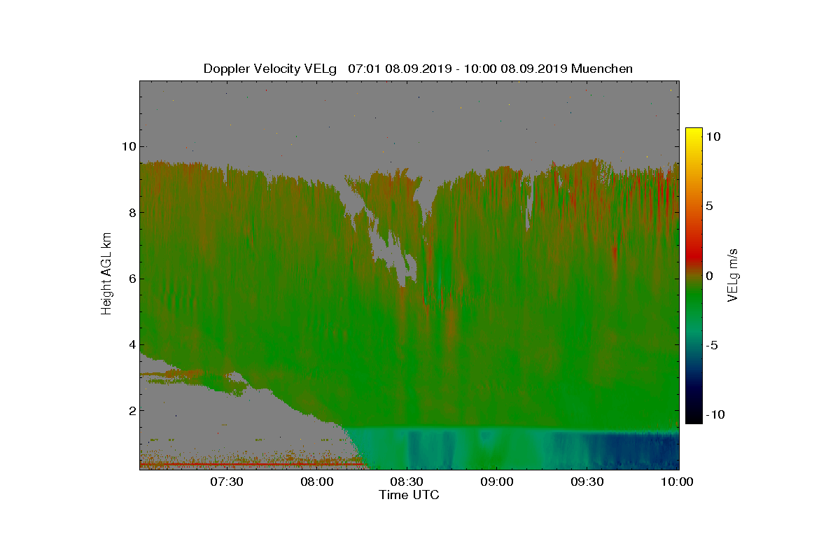Click the colorbar label 'VELg m/s'

point(732,275)
